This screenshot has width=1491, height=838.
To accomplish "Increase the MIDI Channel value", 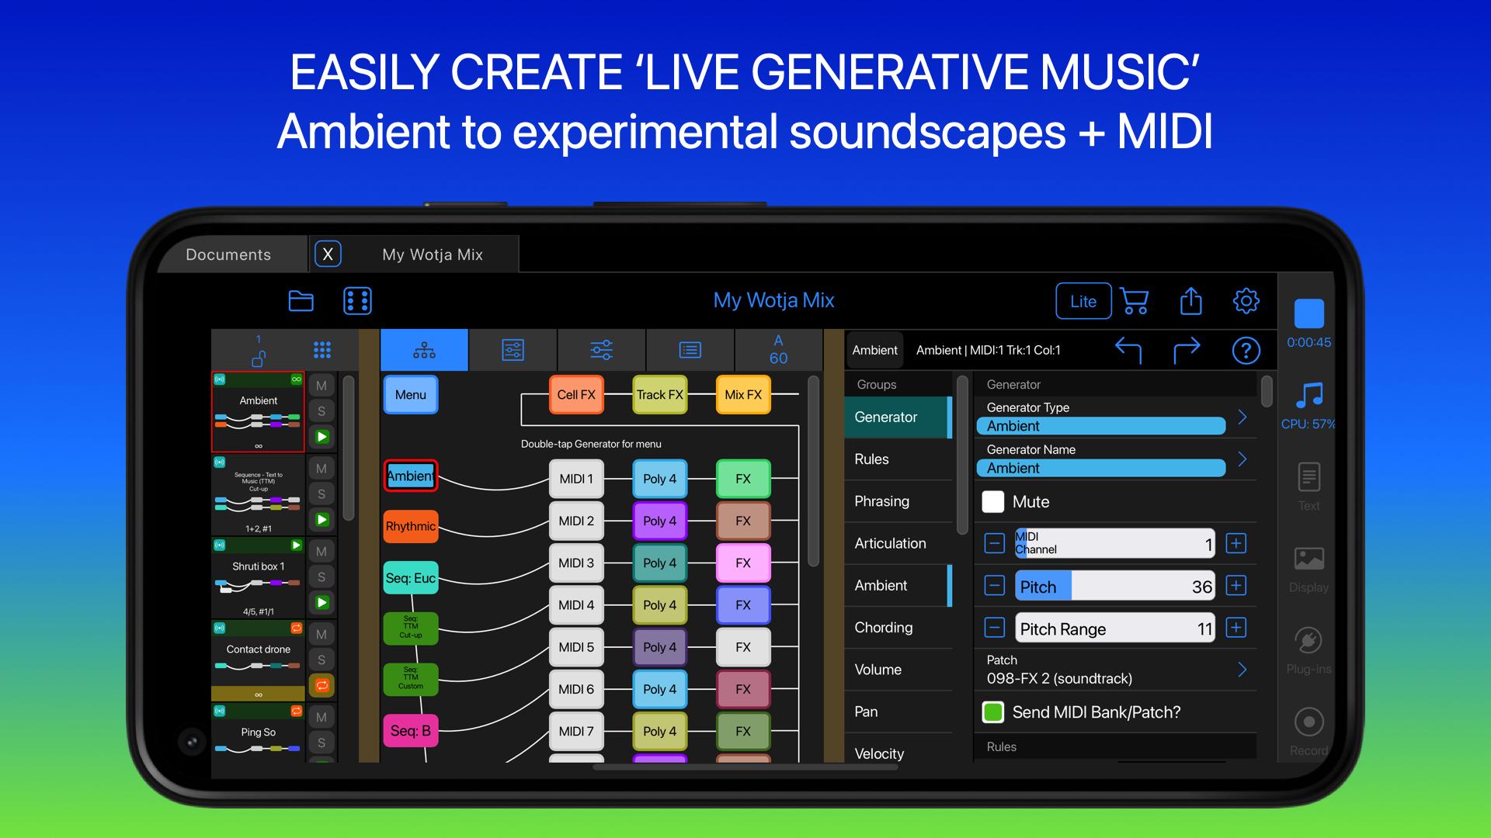I will (1236, 543).
